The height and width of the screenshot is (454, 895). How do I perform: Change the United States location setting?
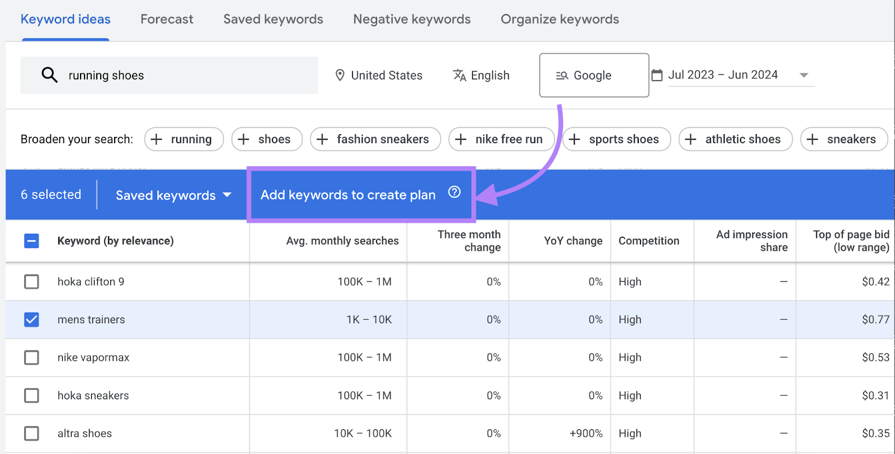(379, 75)
